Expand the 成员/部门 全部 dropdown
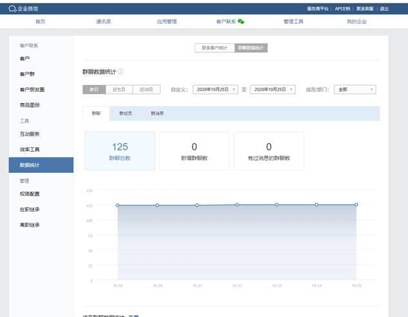The height and width of the screenshot is (317, 408). [x=355, y=90]
